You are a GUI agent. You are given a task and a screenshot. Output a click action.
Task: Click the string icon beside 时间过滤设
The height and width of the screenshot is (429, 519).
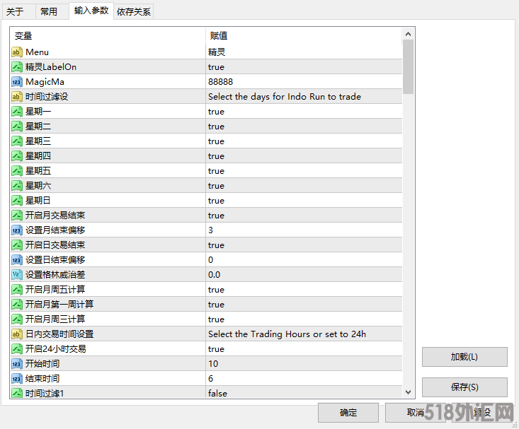coord(17,97)
